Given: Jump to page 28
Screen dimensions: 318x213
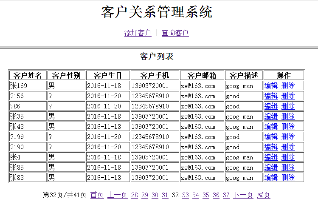Looking at the screenshot, I should 135,195.
